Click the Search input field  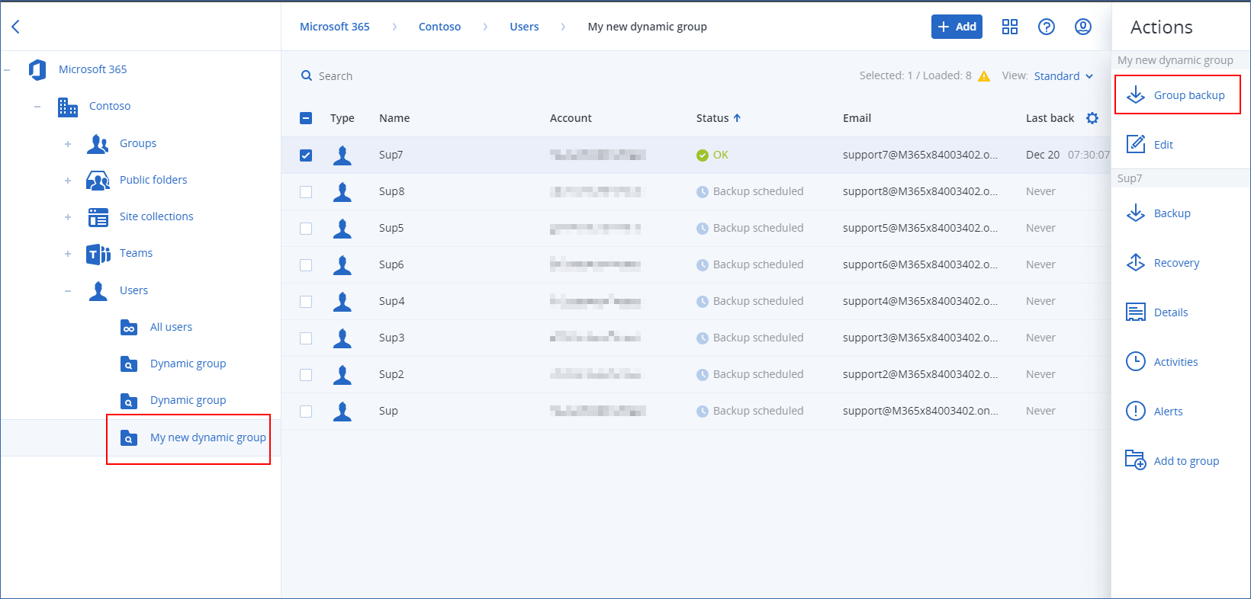336,76
